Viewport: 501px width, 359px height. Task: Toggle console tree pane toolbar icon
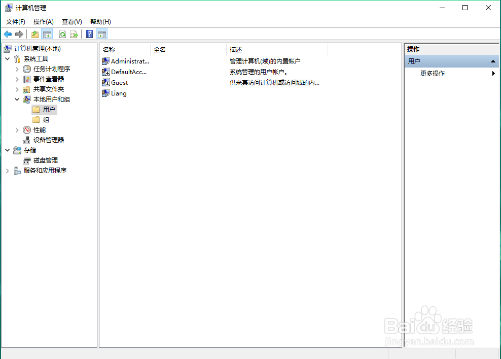pyautogui.click(x=47, y=34)
